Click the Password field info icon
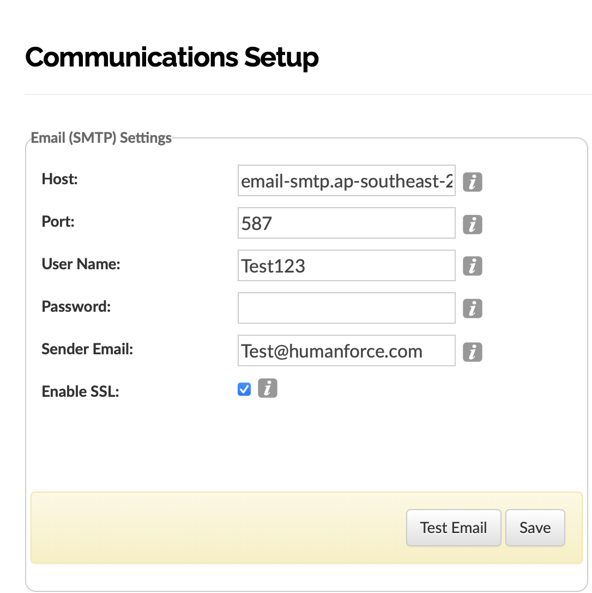The height and width of the screenshot is (593, 592). click(x=473, y=308)
